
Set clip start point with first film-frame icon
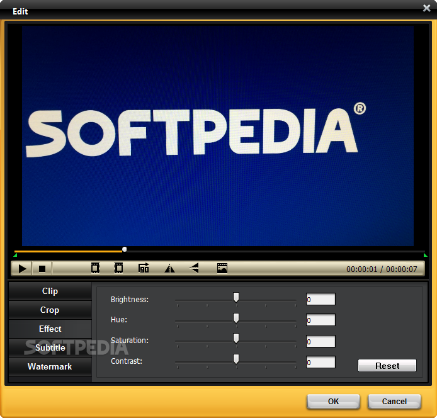95,268
